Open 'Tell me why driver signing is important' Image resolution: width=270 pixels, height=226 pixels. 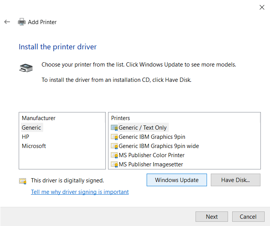tap(80, 192)
